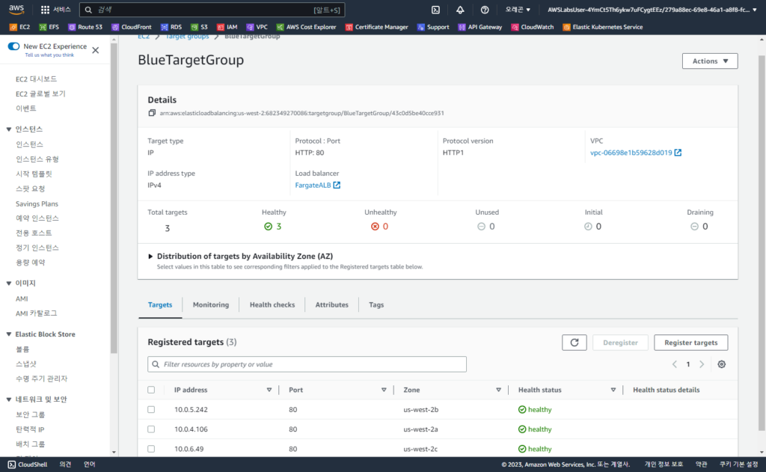
Task: Open IAM shortcut in favorites bar
Action: (x=227, y=27)
